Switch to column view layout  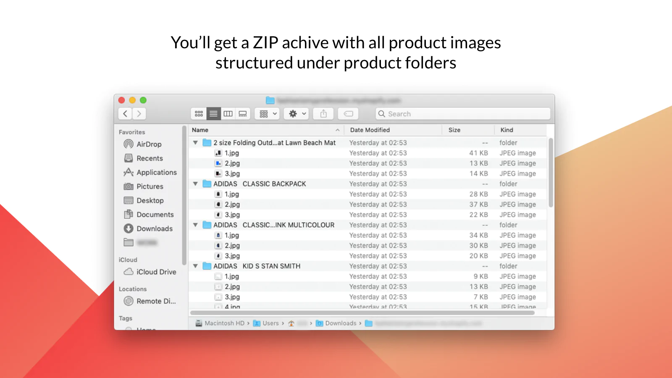point(228,114)
